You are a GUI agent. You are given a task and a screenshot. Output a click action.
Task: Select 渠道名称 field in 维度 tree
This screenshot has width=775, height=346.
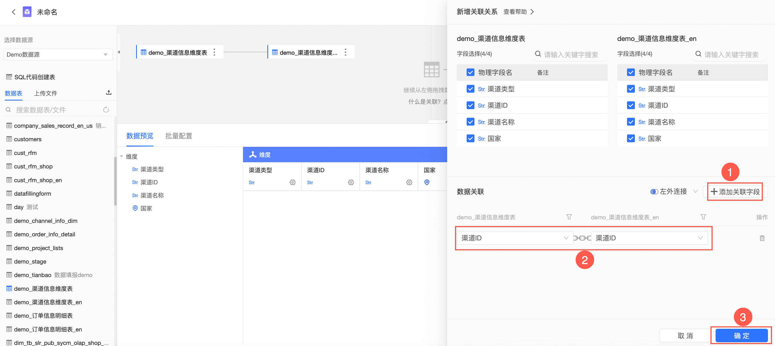click(x=152, y=195)
